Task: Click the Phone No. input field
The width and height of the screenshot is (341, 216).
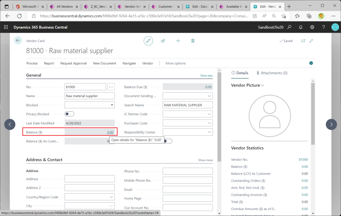Action: [188, 171]
